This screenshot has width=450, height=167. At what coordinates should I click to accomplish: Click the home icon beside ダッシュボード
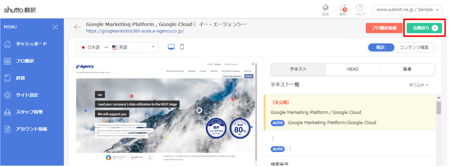[x=8, y=44]
